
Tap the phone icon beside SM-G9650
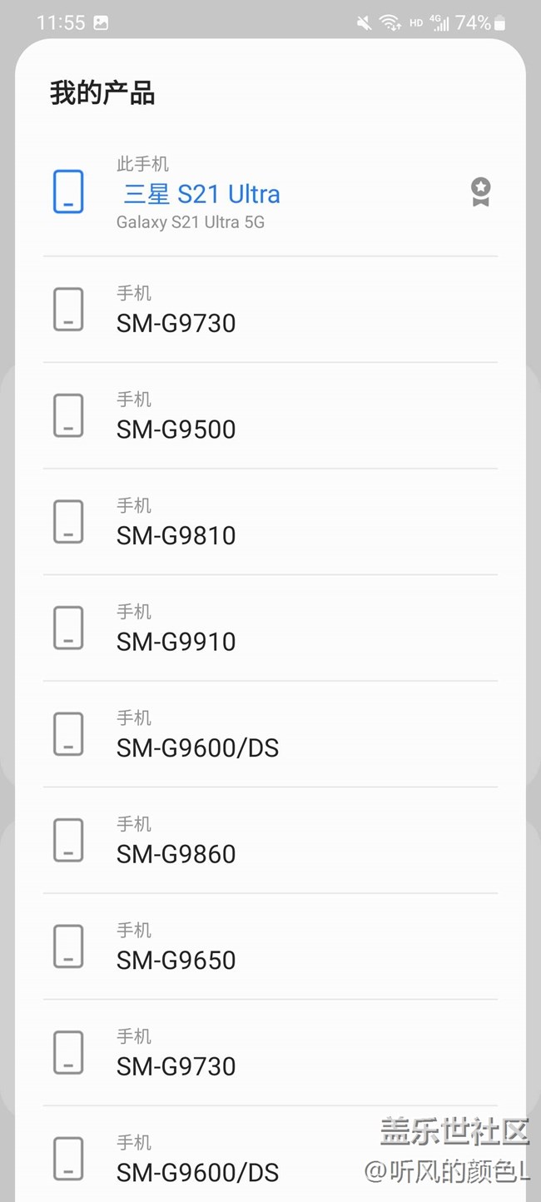pyautogui.click(x=68, y=946)
